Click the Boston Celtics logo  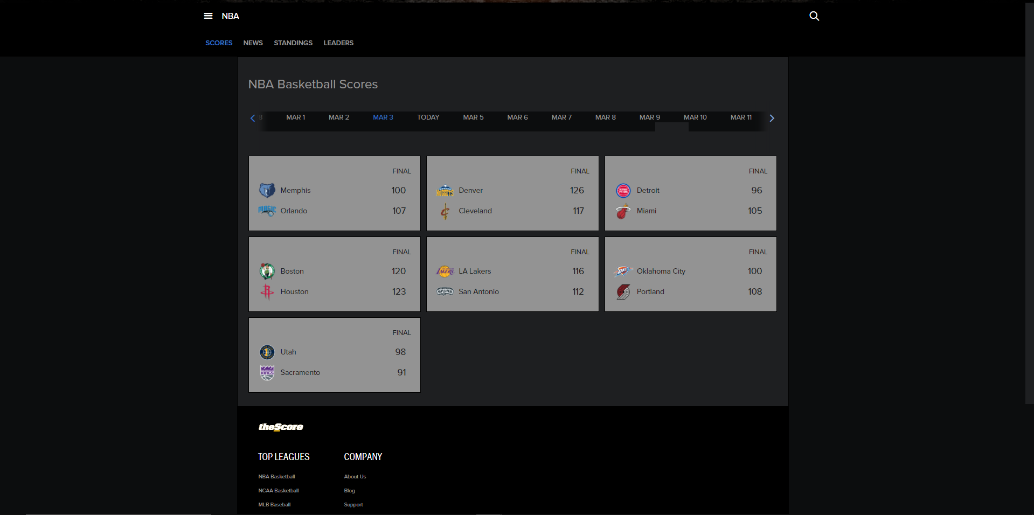click(x=267, y=271)
